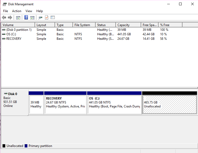Sort by the Free Space column header
This screenshot has height=153, width=198.
(150, 25)
